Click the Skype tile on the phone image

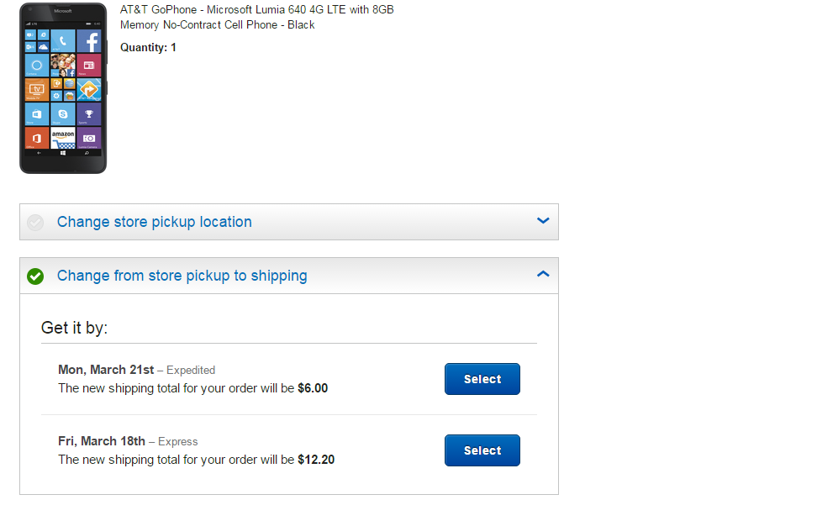point(63,113)
